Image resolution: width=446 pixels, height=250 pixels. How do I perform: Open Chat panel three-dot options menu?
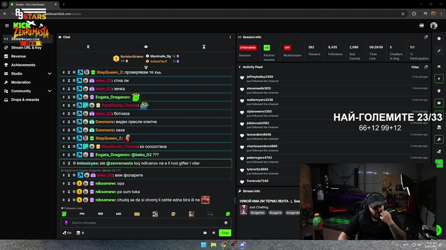230,37
